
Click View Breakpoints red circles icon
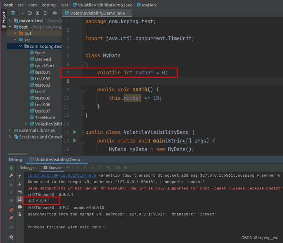point(11,210)
